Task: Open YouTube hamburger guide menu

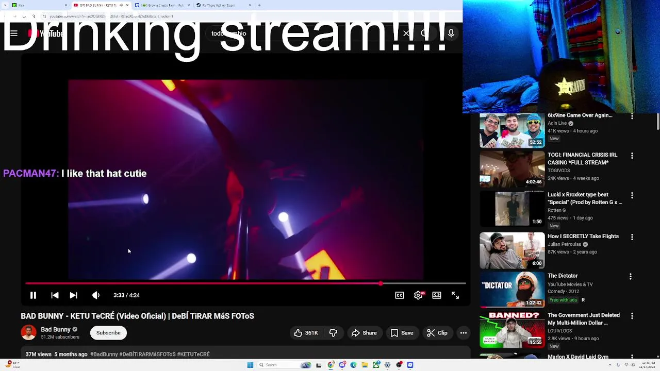Action: pos(14,33)
